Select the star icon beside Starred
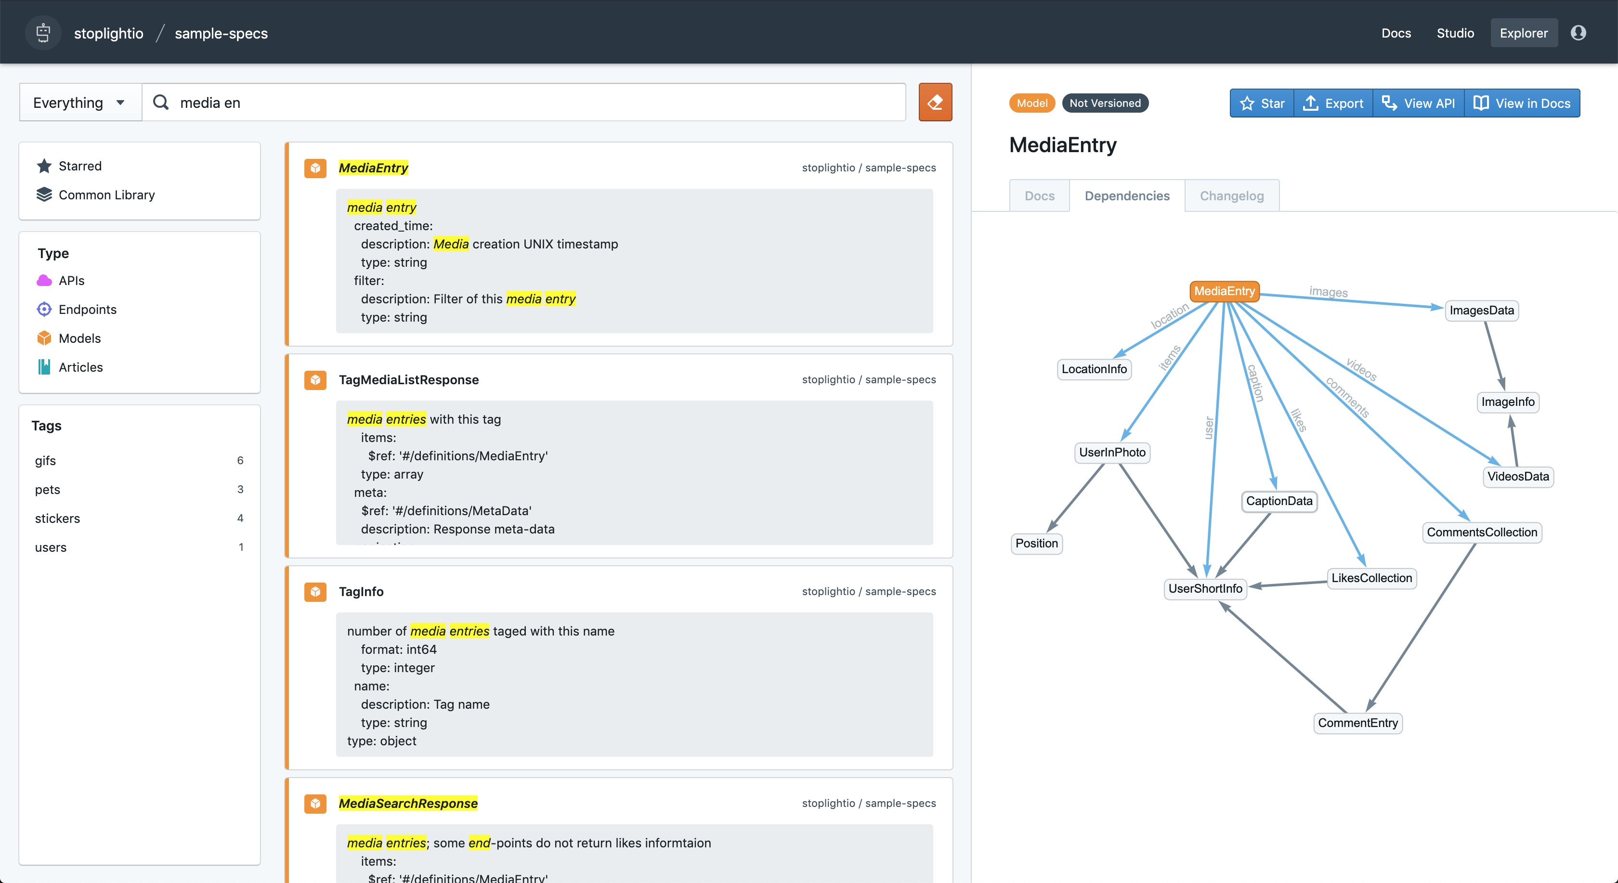The height and width of the screenshot is (883, 1618). coord(44,165)
